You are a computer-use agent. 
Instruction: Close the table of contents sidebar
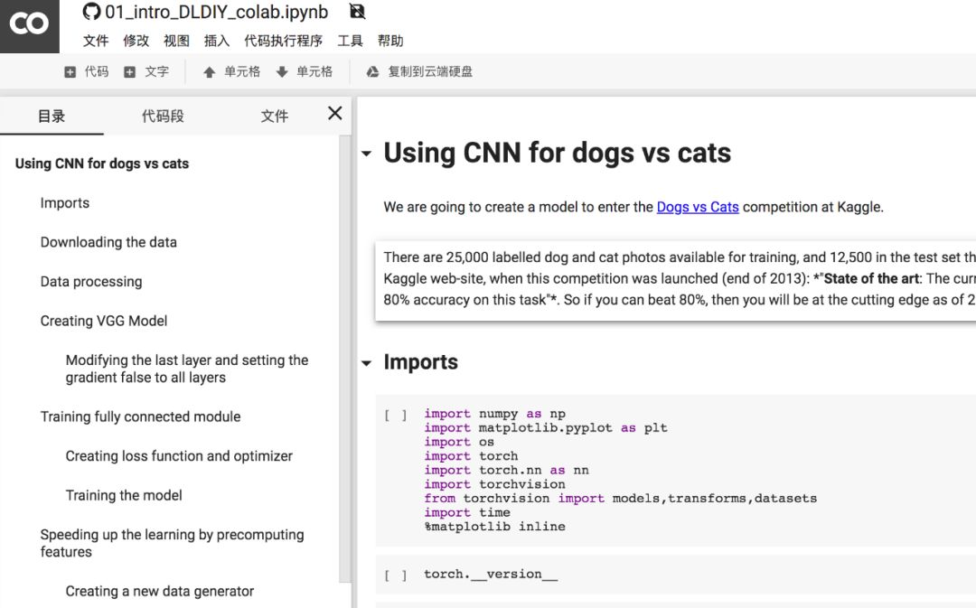(334, 114)
